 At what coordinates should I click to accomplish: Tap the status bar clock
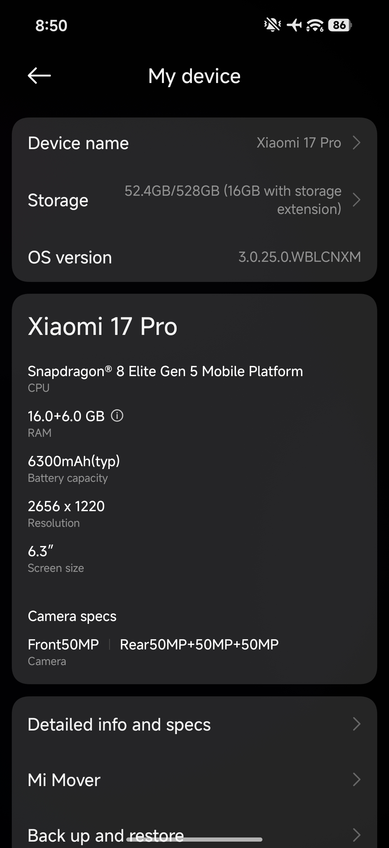click(x=51, y=26)
